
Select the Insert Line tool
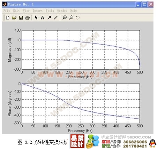click(56, 18)
